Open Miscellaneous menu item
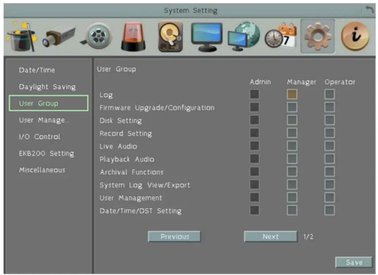Screen dimensions: 378x275 coord(42,170)
